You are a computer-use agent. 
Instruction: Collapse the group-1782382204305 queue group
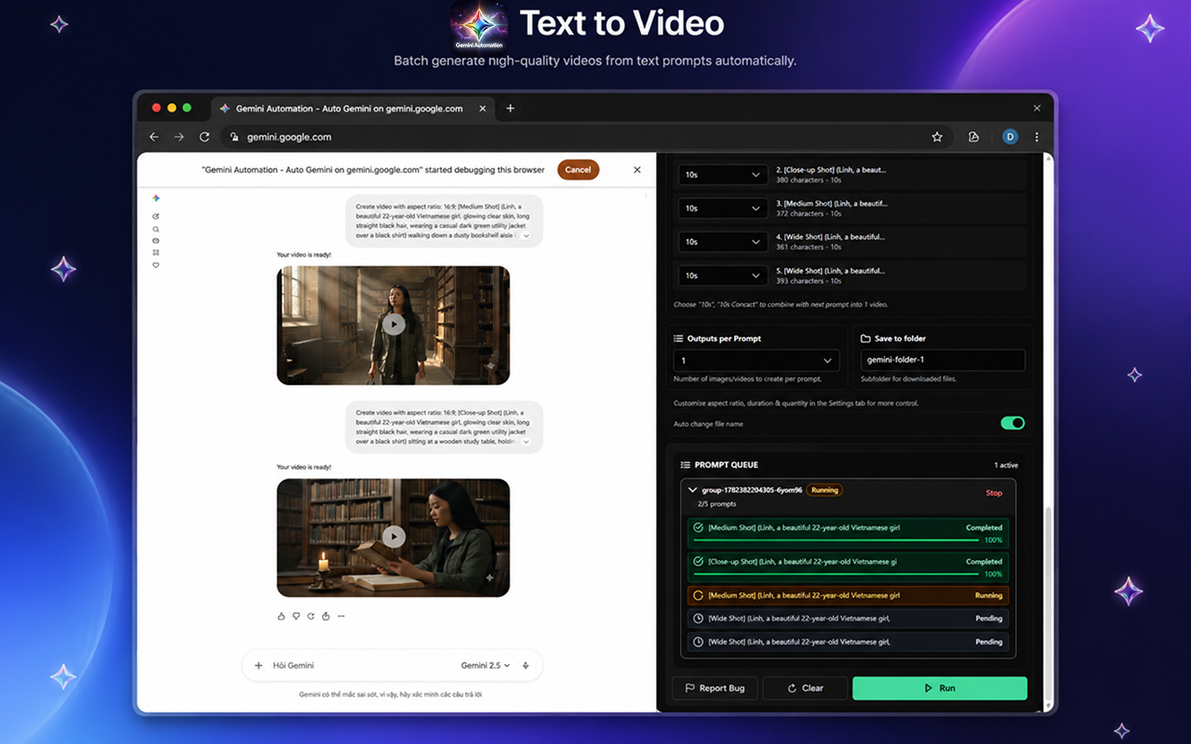692,490
